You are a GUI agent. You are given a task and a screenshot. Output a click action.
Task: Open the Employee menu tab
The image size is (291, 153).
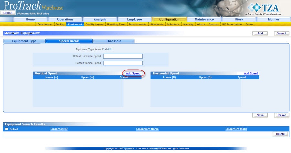click(x=135, y=19)
